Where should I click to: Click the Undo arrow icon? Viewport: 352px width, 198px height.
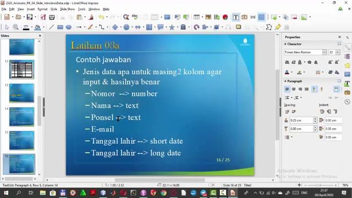pyautogui.click(x=101, y=17)
